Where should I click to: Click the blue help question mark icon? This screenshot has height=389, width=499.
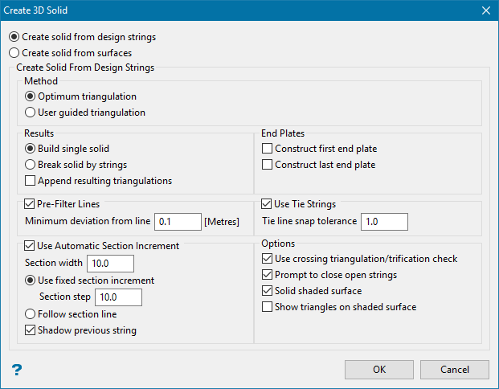15,370
